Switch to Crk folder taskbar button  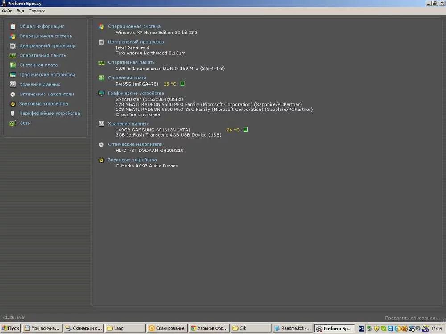pos(251,329)
